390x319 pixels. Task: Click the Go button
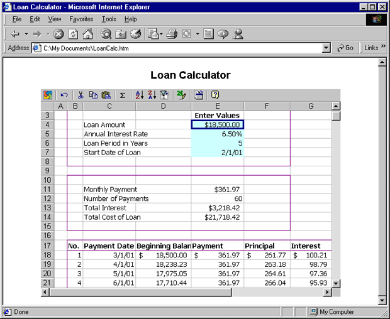point(345,48)
